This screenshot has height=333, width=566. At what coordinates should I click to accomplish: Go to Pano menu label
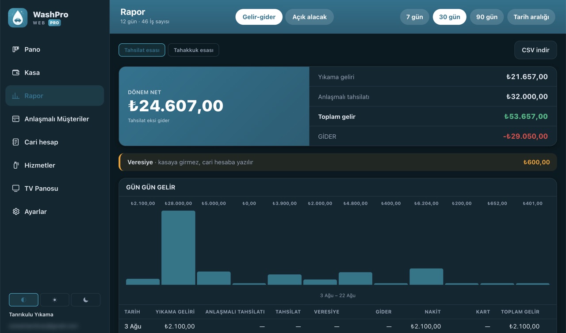pyautogui.click(x=32, y=49)
